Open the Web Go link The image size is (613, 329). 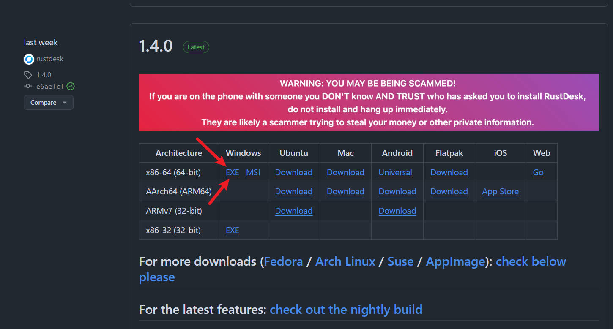click(538, 172)
